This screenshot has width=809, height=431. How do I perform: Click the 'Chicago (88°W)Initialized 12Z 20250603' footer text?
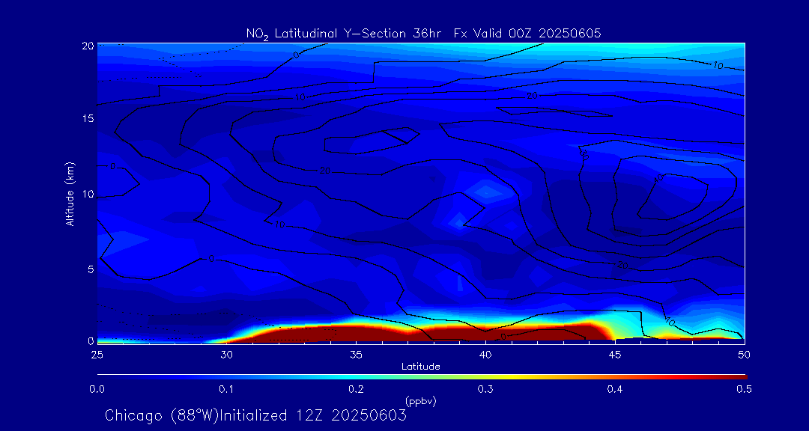coord(256,415)
